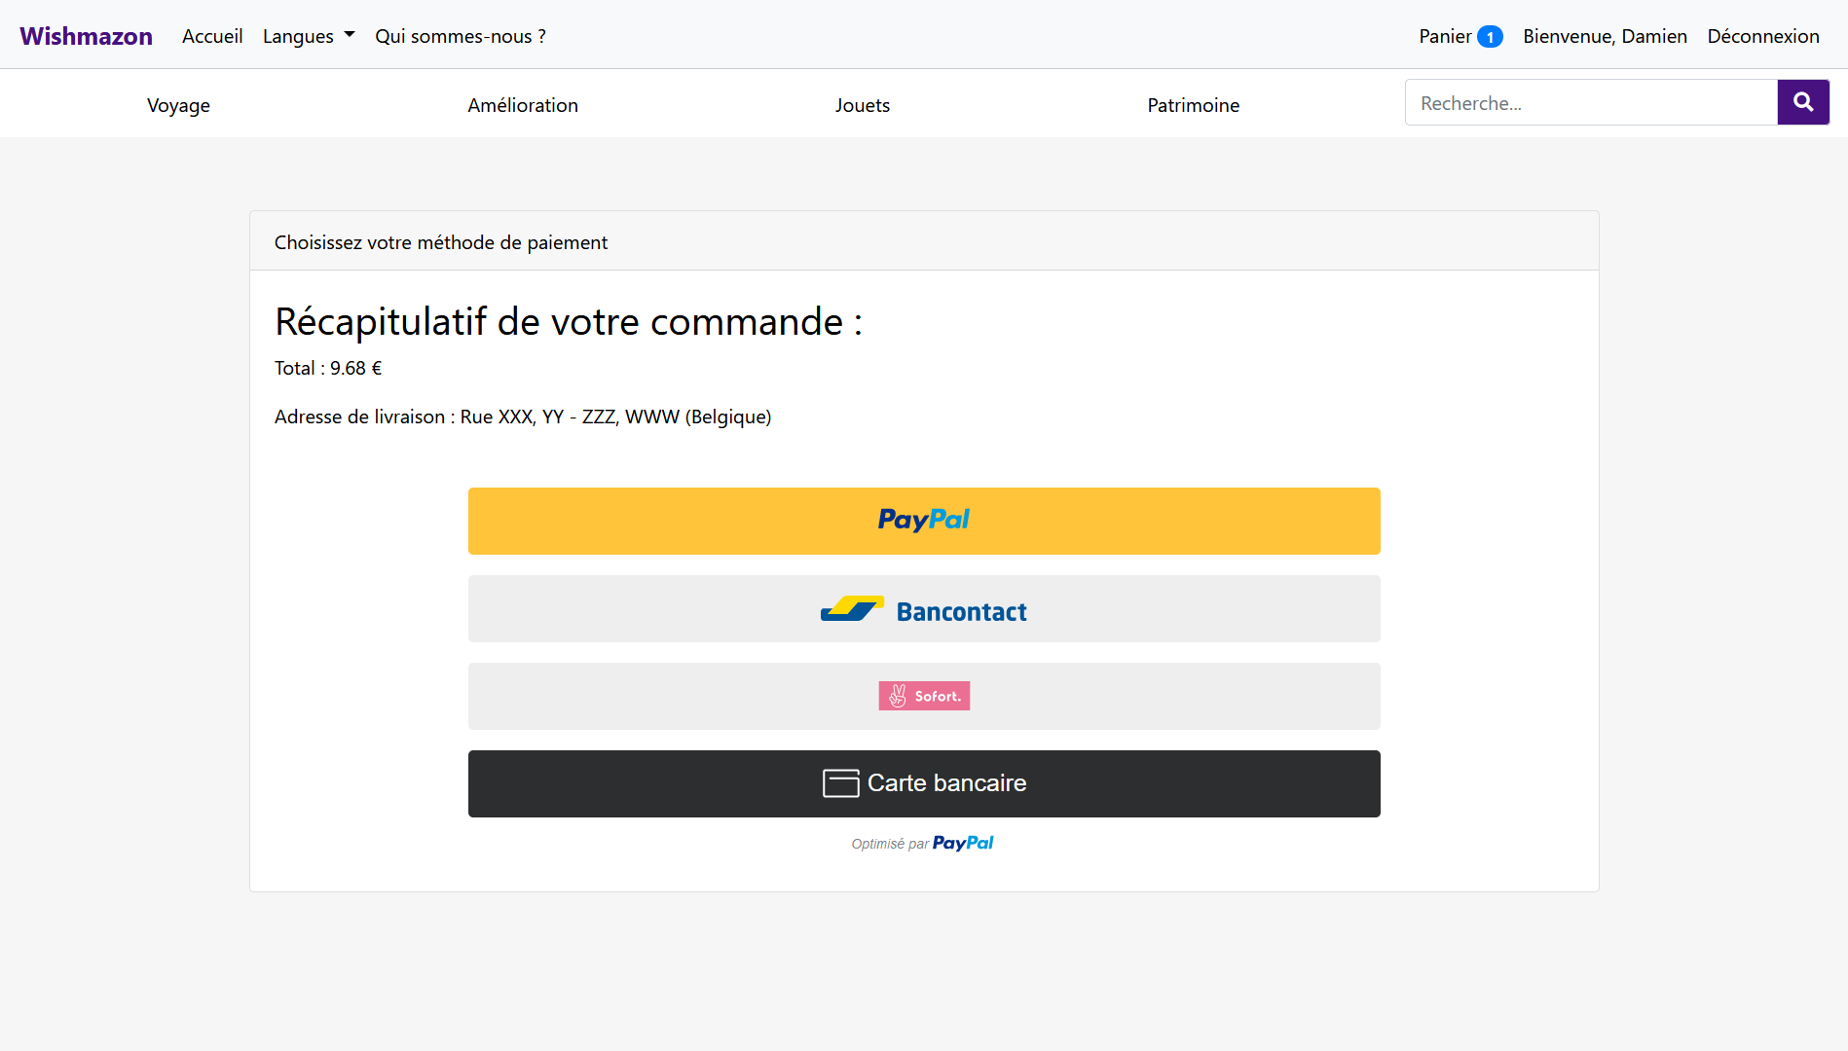Click the Wishmazon logo

coord(86,36)
